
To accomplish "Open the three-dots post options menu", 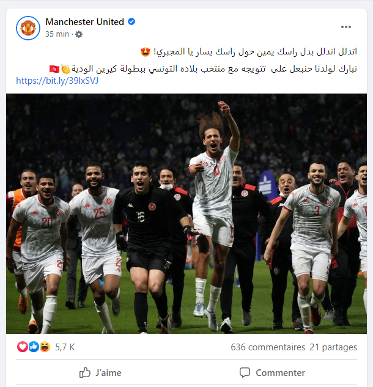I will 346,27.
